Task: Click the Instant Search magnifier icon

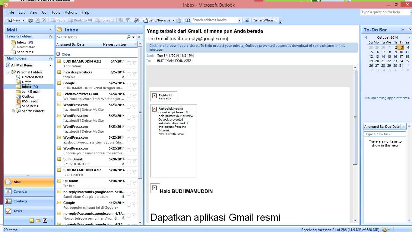Action: pos(129,37)
